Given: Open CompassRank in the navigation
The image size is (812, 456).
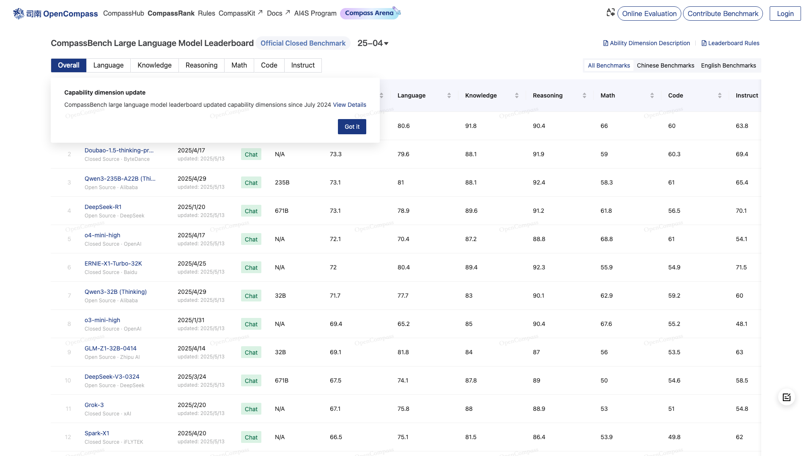Looking at the screenshot, I should coord(171,14).
